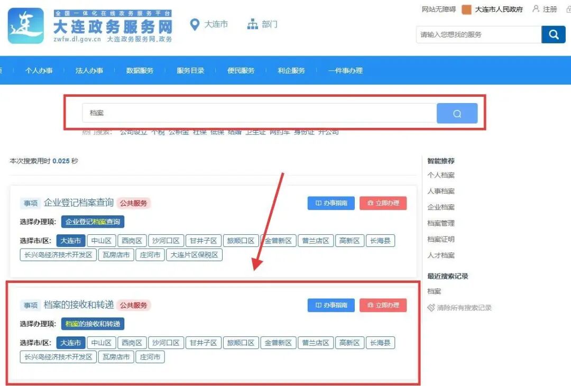Click the 大连政务服务网 logo icon
Viewport: 571px width, 386px height.
25,25
